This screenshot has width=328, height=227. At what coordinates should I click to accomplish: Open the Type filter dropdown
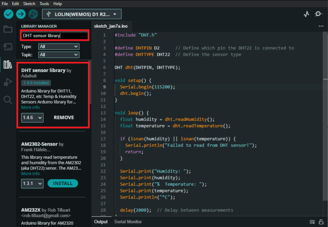click(x=59, y=46)
